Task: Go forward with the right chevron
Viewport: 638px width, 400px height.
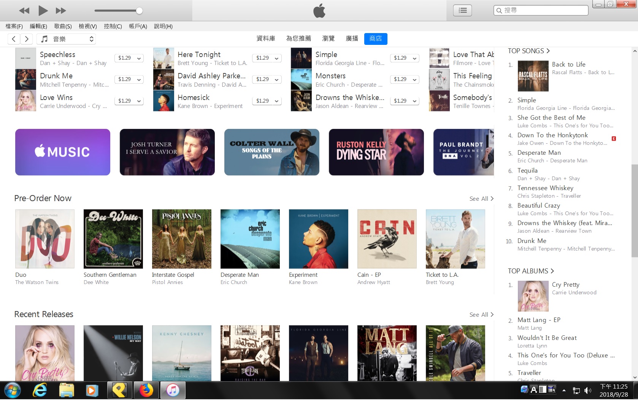Action: click(26, 39)
